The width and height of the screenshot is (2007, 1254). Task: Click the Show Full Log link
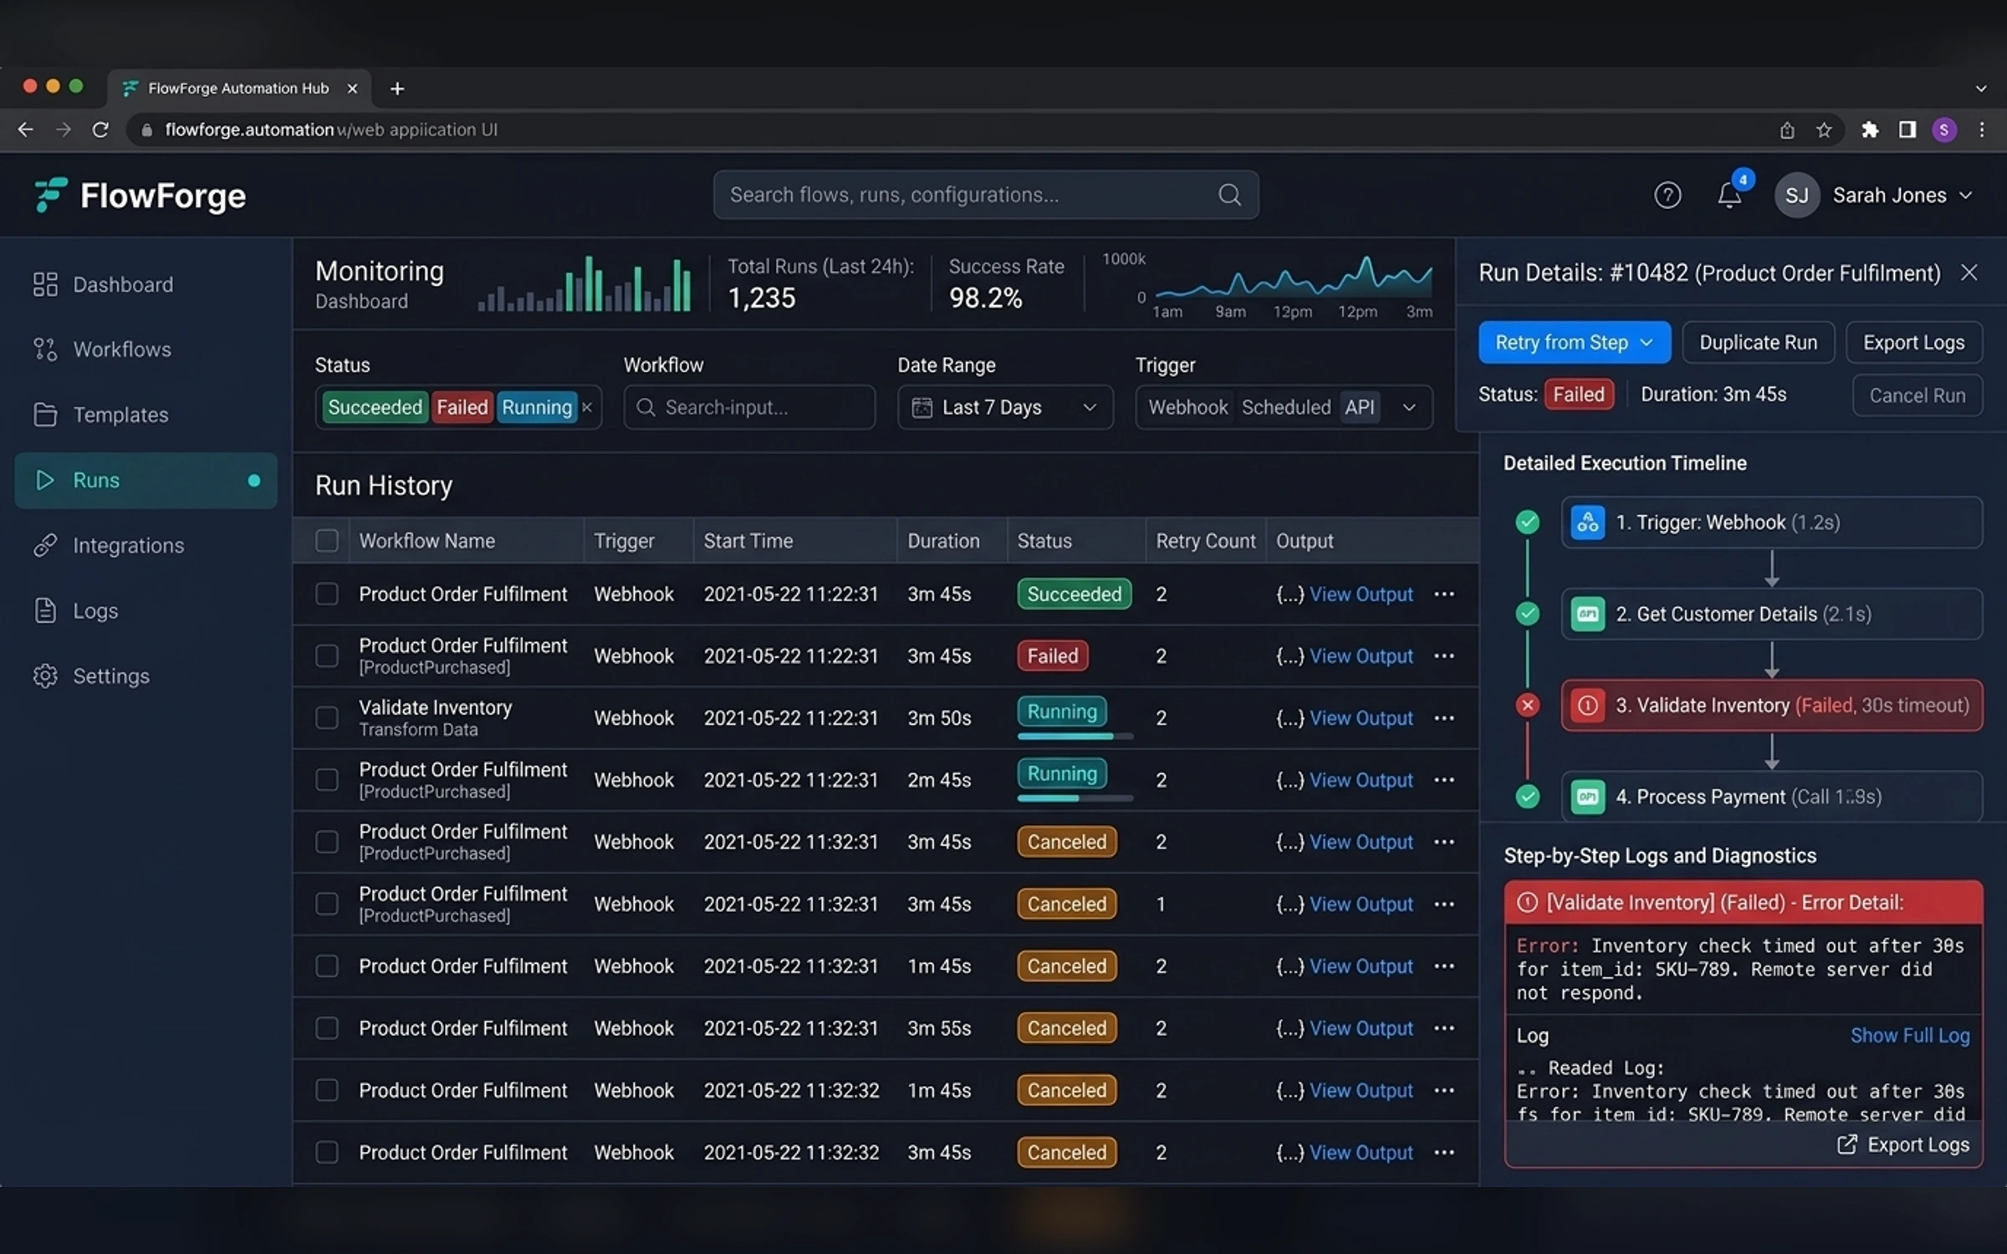click(x=1910, y=1036)
